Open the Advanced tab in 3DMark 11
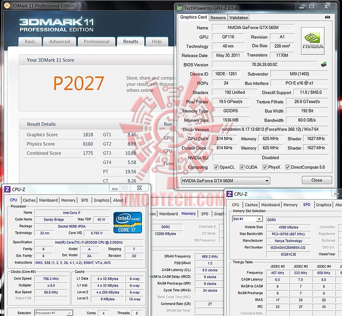Screen dimensions: 342x316 coord(59,41)
